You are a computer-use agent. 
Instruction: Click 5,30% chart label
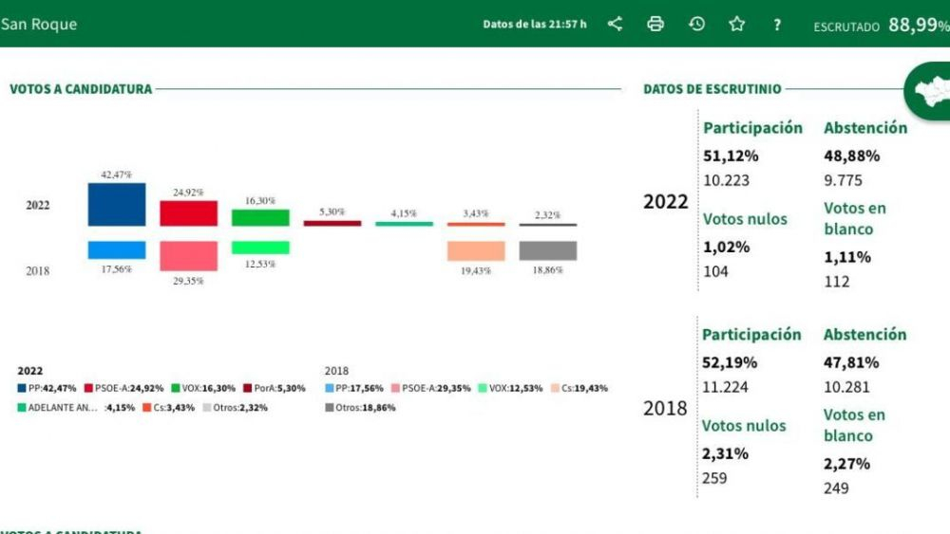pos(332,212)
